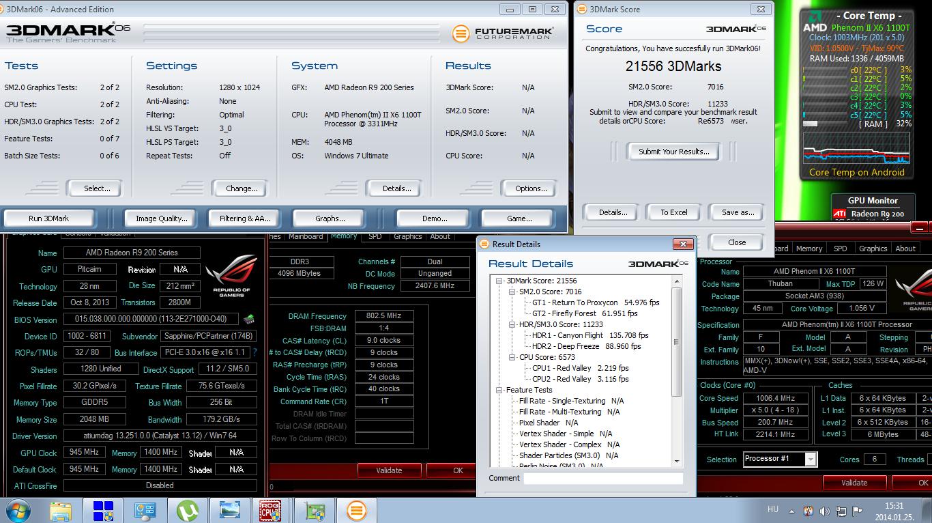932x523 pixels.
Task: Click the result tree scrollbar up arrow
Action: point(677,281)
